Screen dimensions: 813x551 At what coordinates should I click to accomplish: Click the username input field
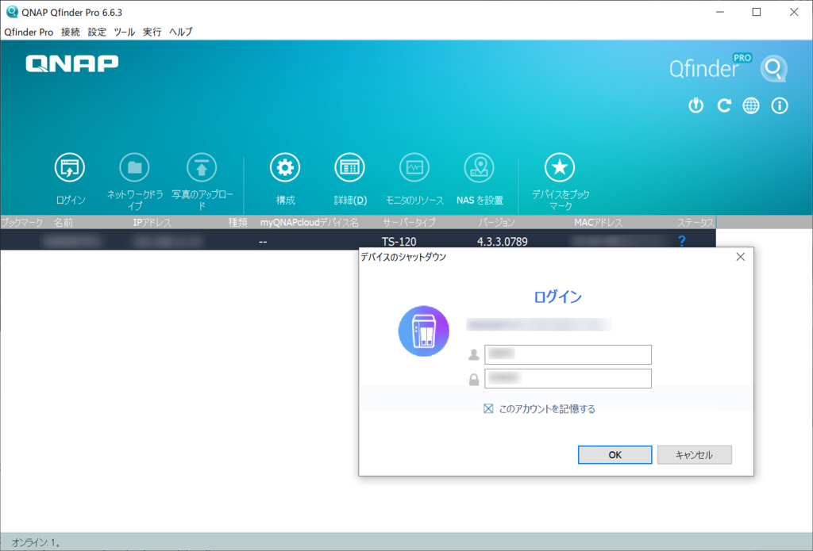568,354
